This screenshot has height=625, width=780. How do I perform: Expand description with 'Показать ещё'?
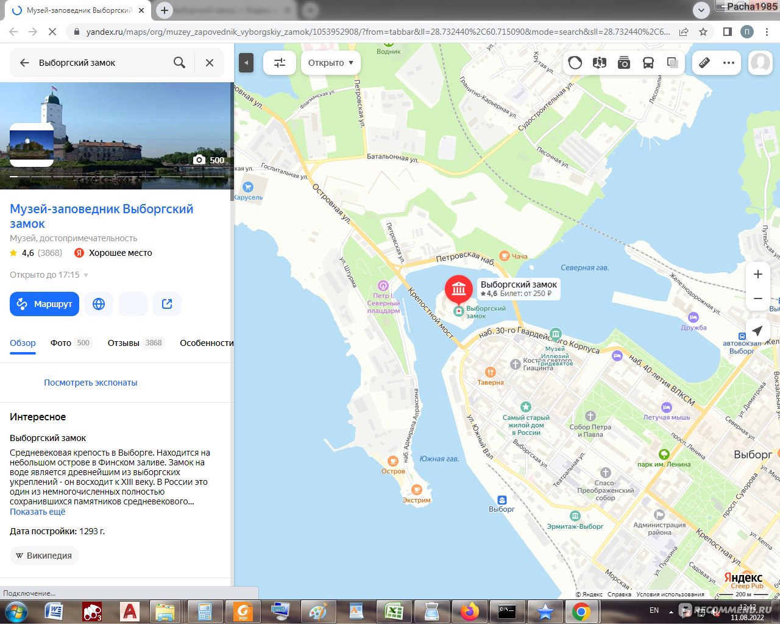[38, 512]
